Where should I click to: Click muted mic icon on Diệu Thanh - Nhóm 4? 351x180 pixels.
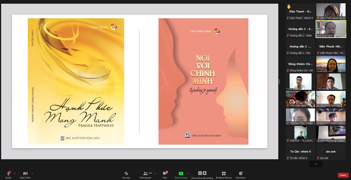[x=288, y=18]
